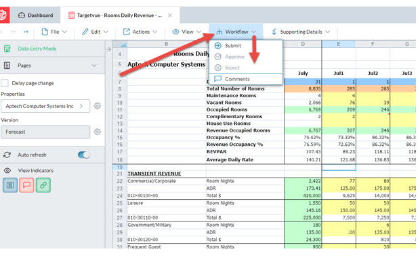Select column B header
Viewport: 420px width, 262px height.
(x=167, y=44)
